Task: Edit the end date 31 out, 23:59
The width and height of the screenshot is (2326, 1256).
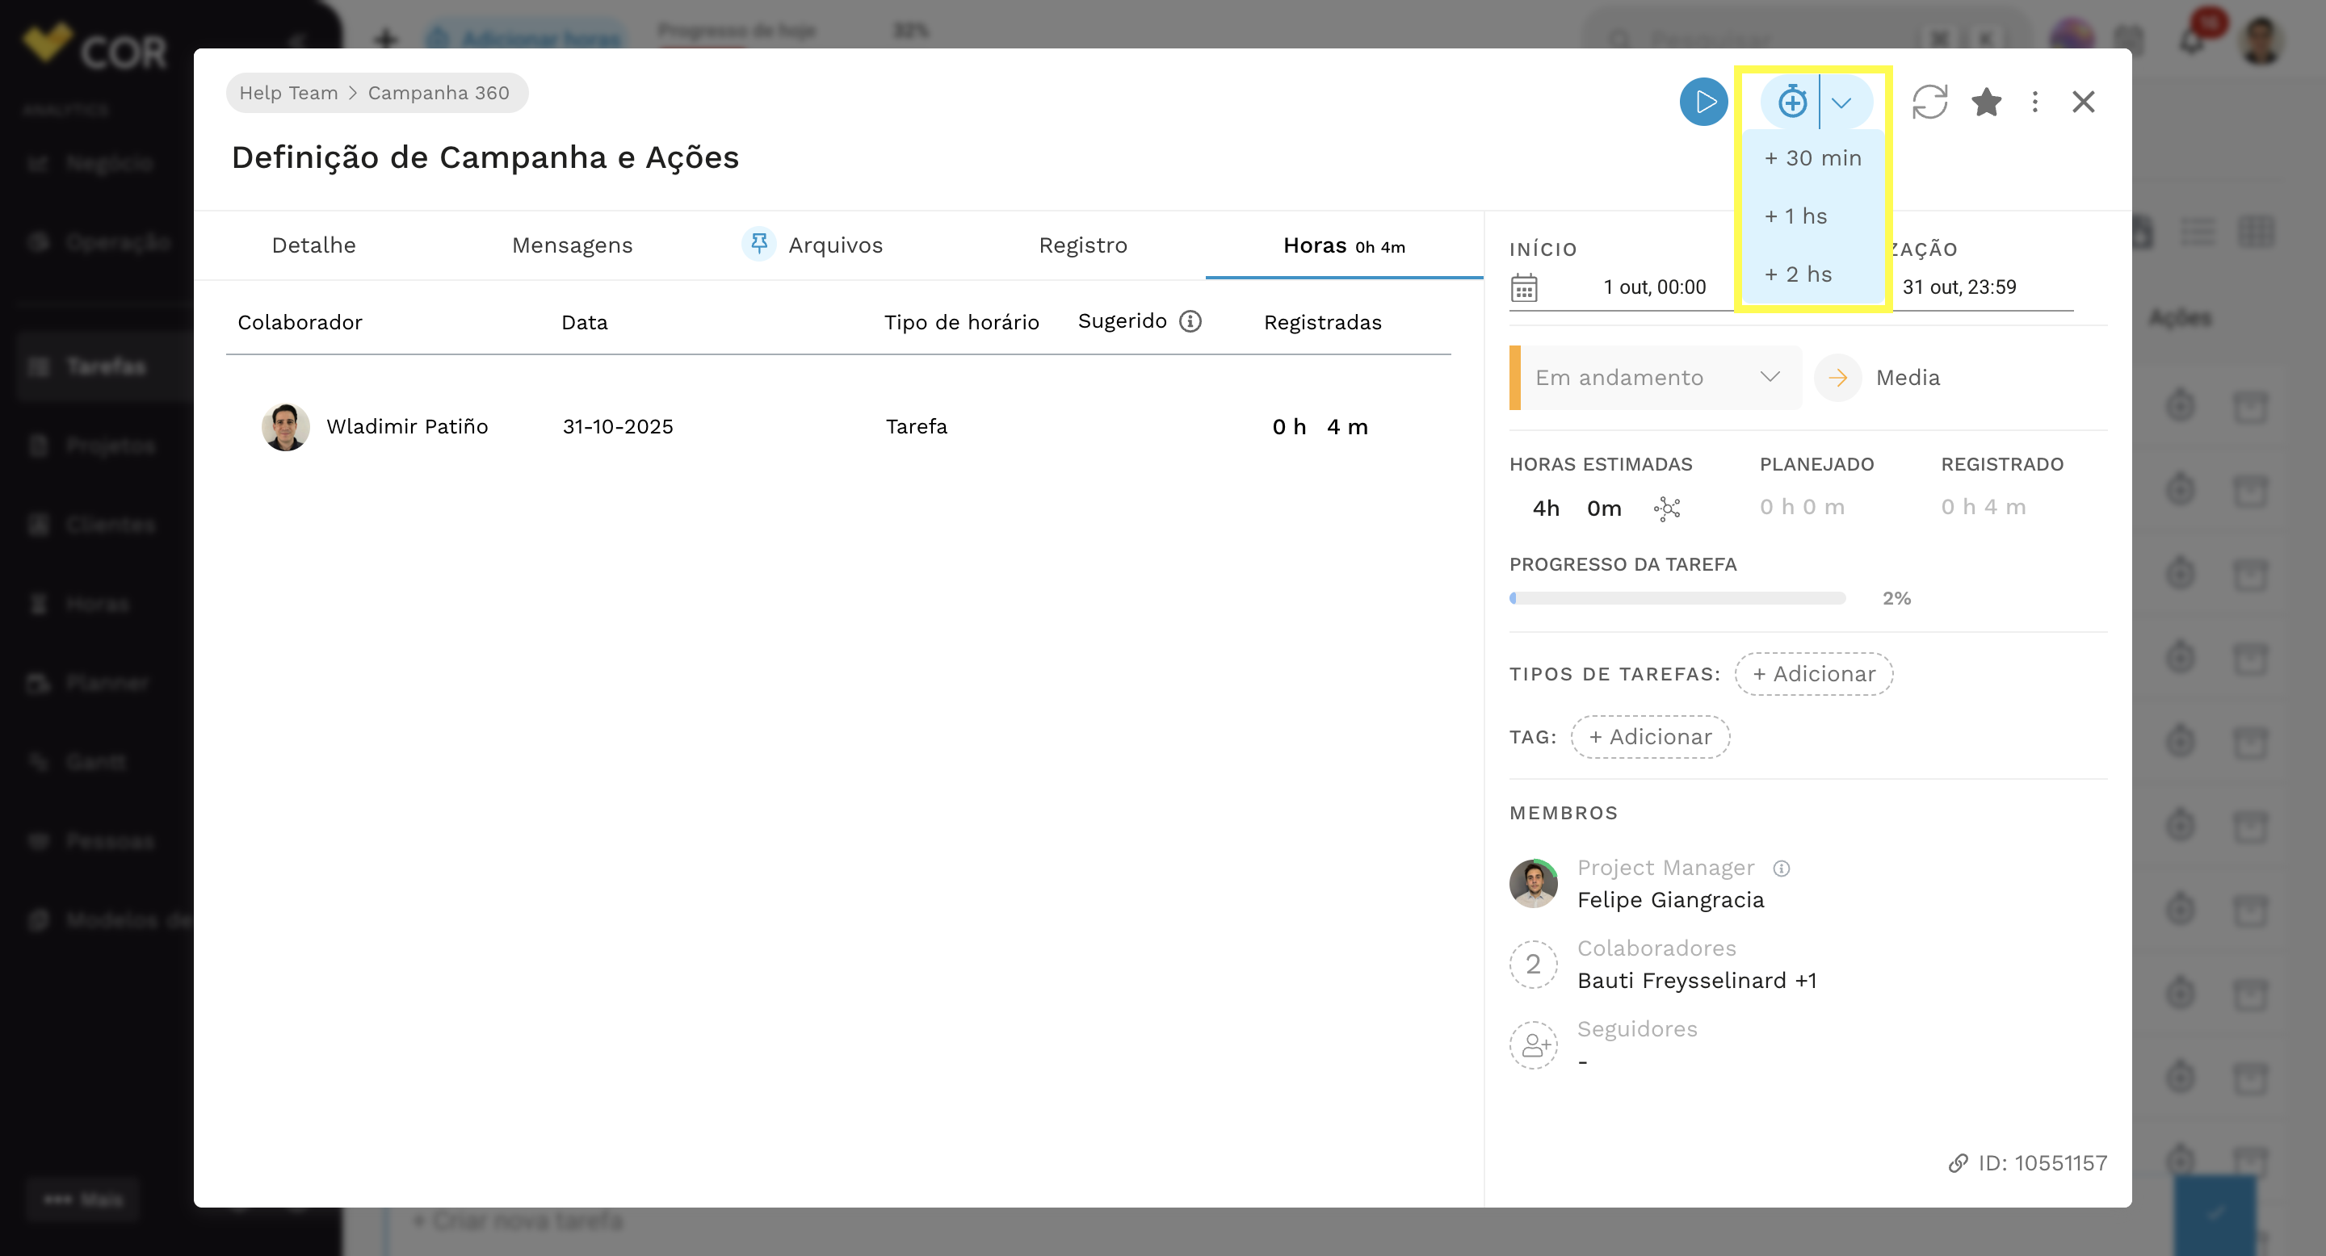Action: [x=1959, y=287]
